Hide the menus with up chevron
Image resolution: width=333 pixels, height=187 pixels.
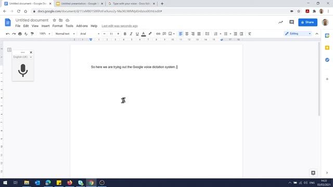[x=317, y=34]
